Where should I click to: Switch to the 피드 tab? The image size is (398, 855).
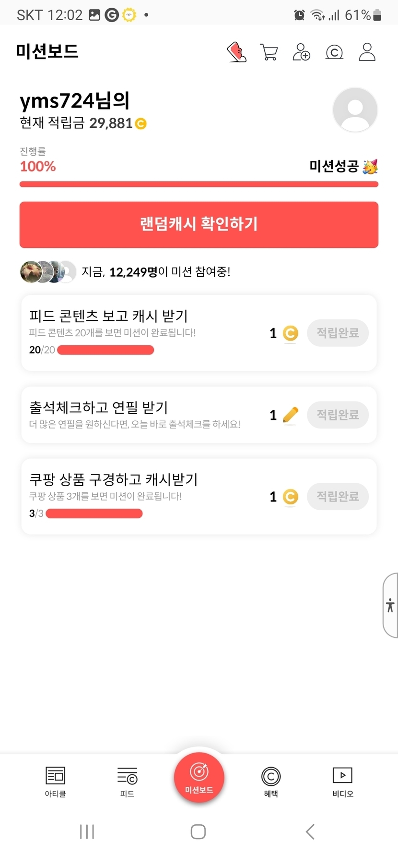[127, 782]
